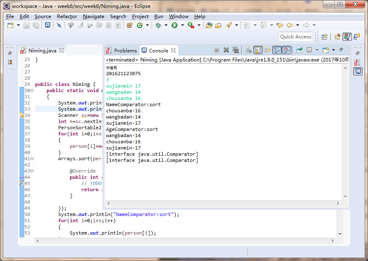Open dropdown next to Debug bug icon

tap(166, 25)
